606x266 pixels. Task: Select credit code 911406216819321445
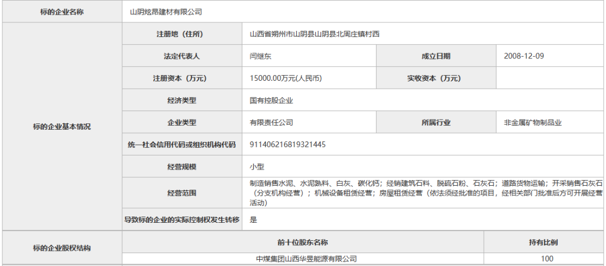(287, 145)
